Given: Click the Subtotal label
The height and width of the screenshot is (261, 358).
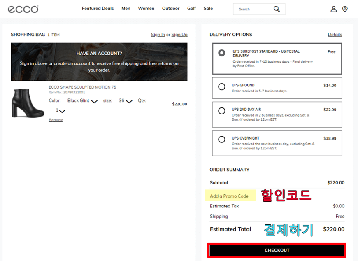Looking at the screenshot, I should click(x=219, y=183).
